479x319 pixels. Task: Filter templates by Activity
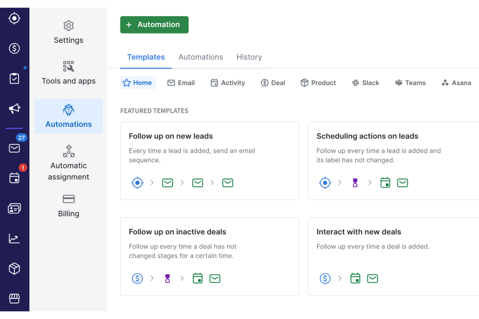[x=228, y=83]
